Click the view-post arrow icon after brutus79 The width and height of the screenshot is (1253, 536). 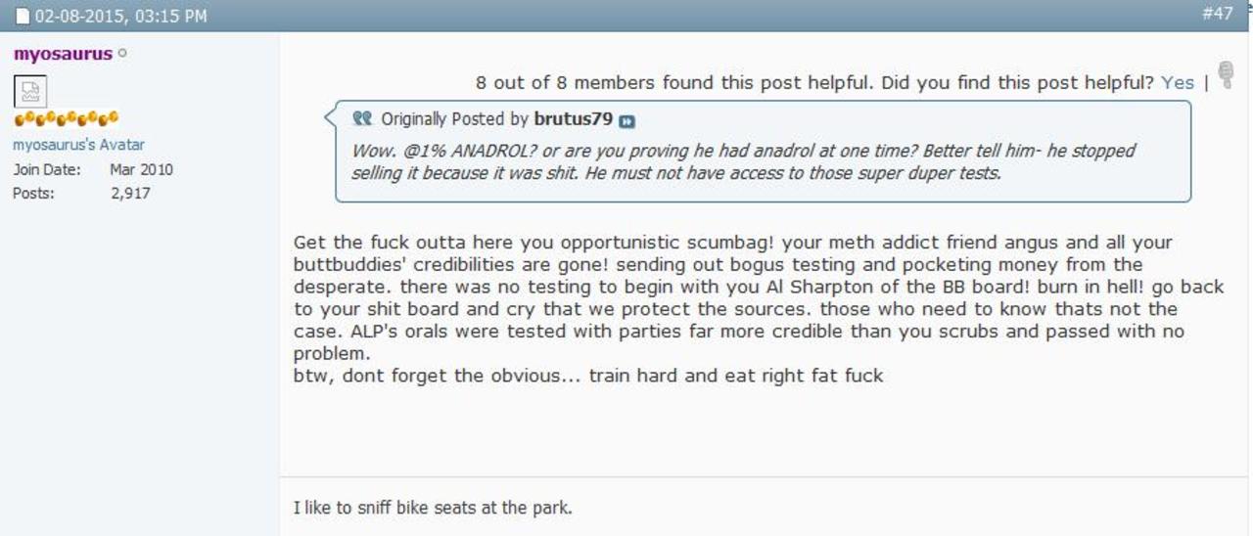tap(627, 121)
